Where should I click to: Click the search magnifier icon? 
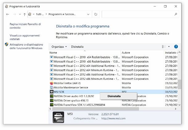[176, 14]
